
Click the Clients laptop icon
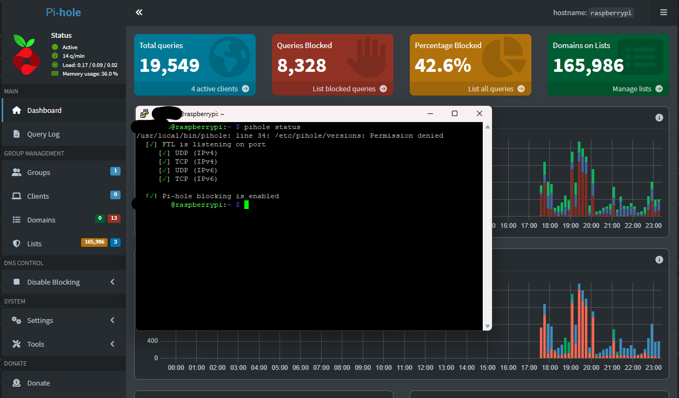pyautogui.click(x=17, y=196)
